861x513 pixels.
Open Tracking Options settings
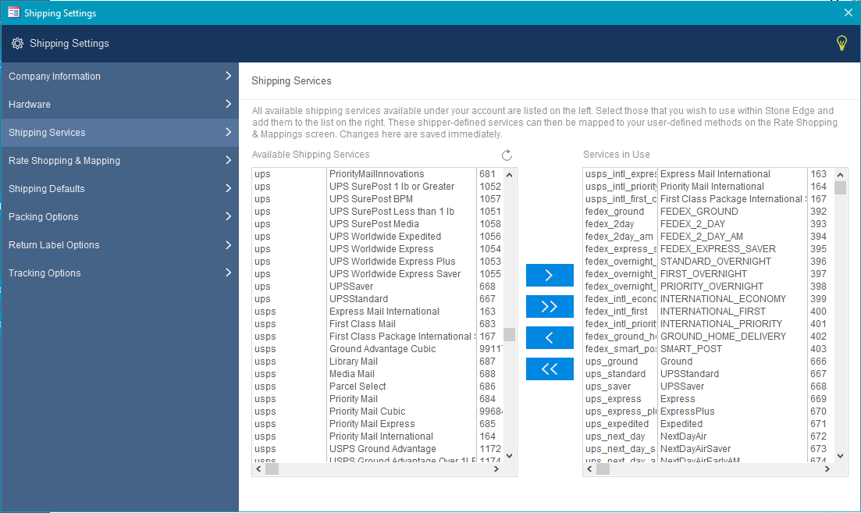tap(119, 273)
